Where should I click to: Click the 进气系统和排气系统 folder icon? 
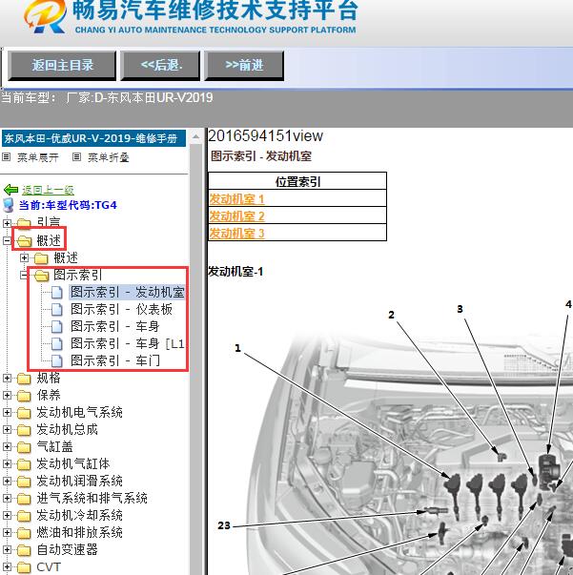(x=24, y=499)
